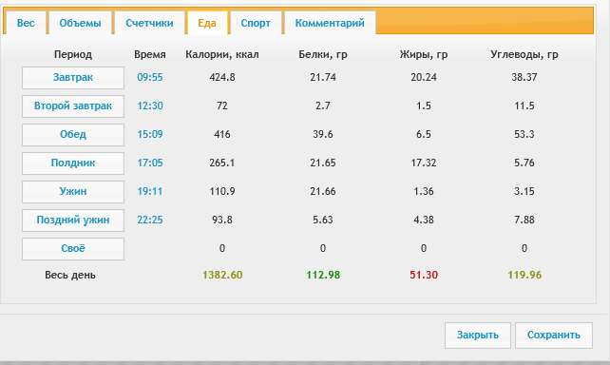Screen dimensions: 610x365
Task: Click the Калории, ккал column header
Action: 222,54
